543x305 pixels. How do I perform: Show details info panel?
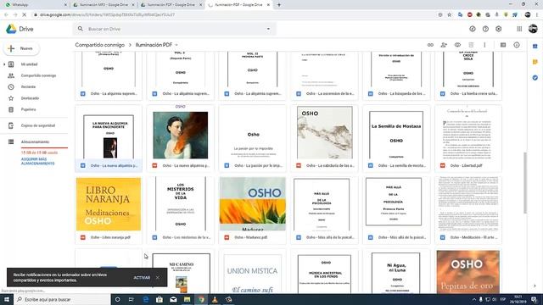pyautogui.click(x=517, y=45)
